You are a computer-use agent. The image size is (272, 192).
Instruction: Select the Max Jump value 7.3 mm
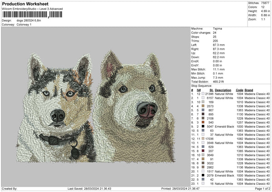pyautogui.click(x=218, y=77)
